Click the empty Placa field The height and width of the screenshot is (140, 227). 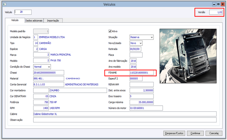click(136, 55)
